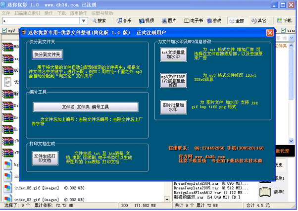Open the 注册与帮助 menu
This screenshot has height=211, width=298.
click(102, 13)
